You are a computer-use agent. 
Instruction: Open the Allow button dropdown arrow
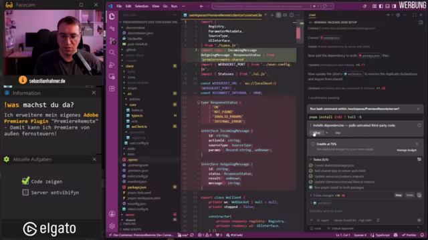[x=326, y=133]
